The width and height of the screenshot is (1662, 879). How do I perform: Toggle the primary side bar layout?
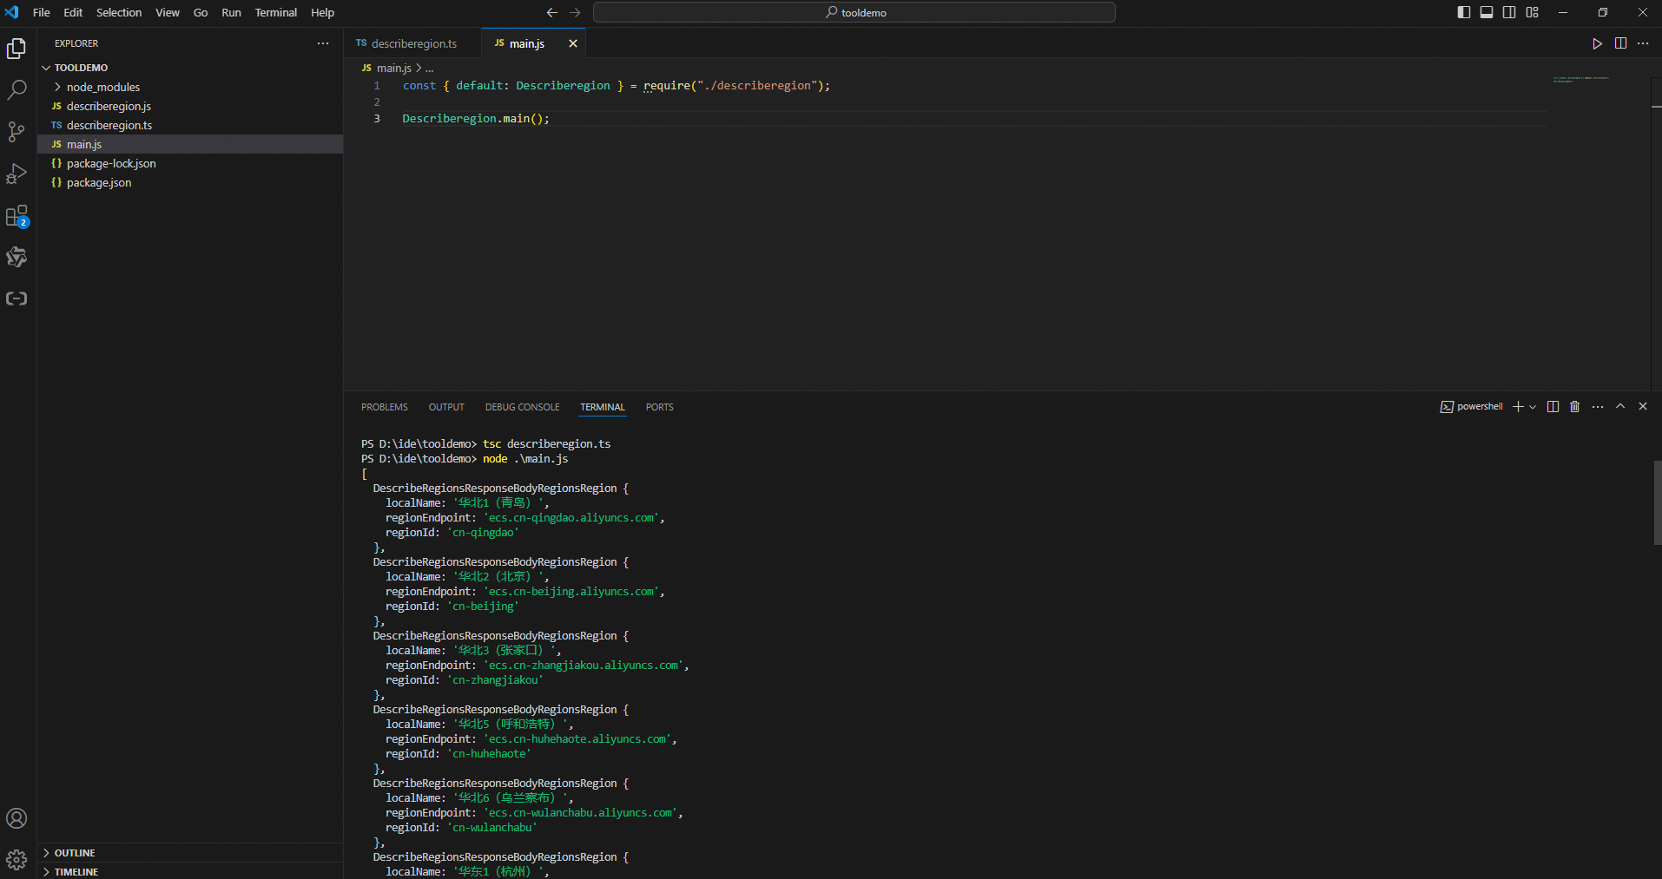tap(1464, 12)
